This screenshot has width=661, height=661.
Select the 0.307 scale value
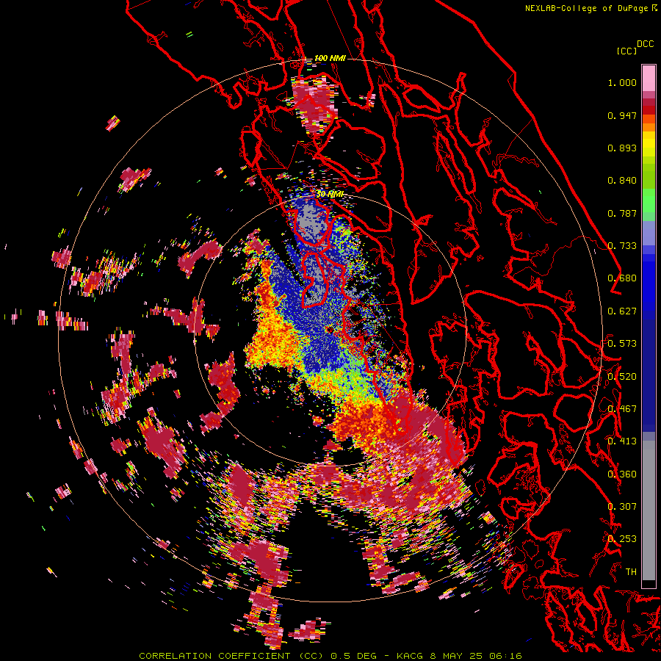point(622,507)
